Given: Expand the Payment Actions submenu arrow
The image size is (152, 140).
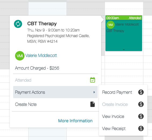Looking at the screenshot, I should point(94,92).
